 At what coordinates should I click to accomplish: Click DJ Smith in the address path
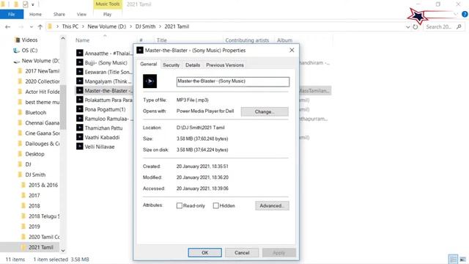tap(145, 26)
